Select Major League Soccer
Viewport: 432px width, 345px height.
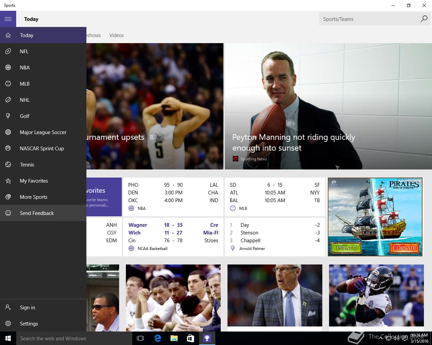click(x=43, y=132)
